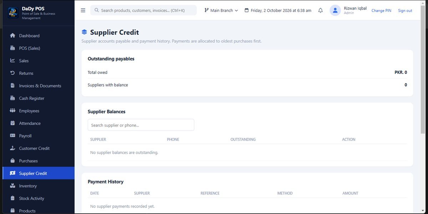Open Rizwan Iqbal profile name
Image resolution: width=428 pixels, height=214 pixels.
tap(355, 8)
